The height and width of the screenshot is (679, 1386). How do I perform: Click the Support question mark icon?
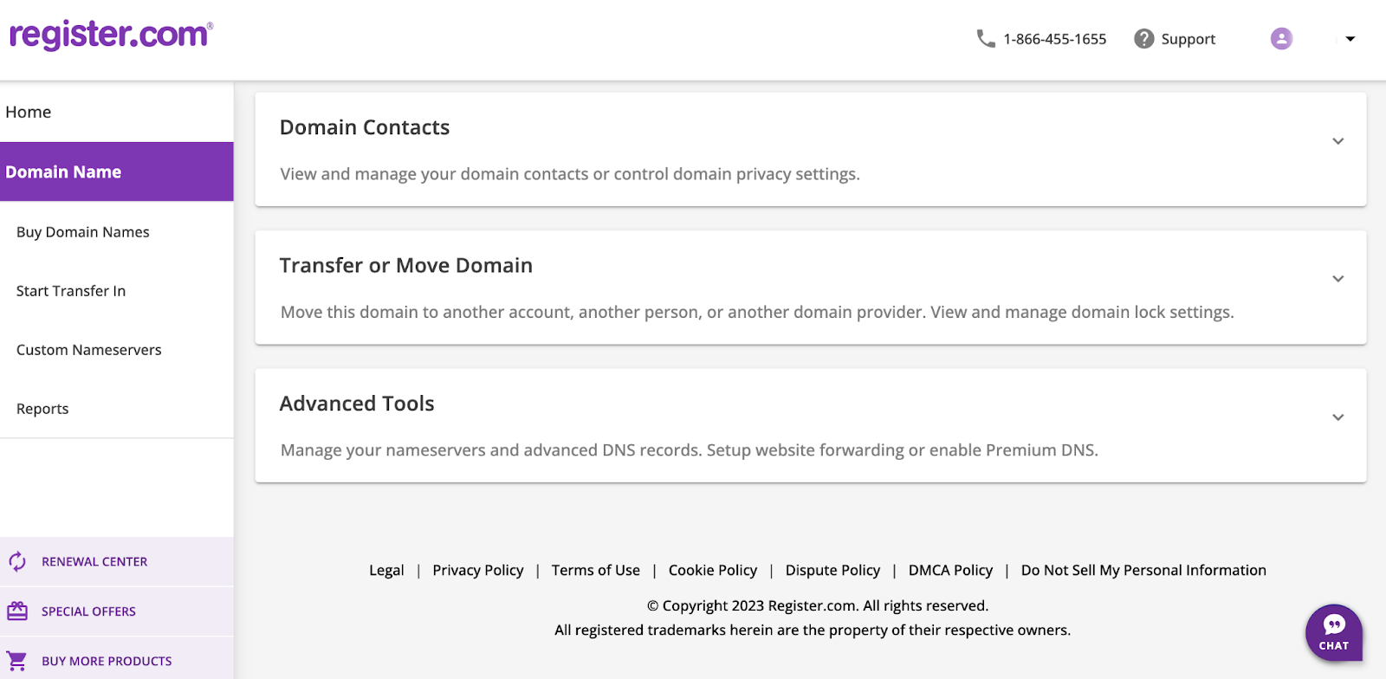(1144, 39)
